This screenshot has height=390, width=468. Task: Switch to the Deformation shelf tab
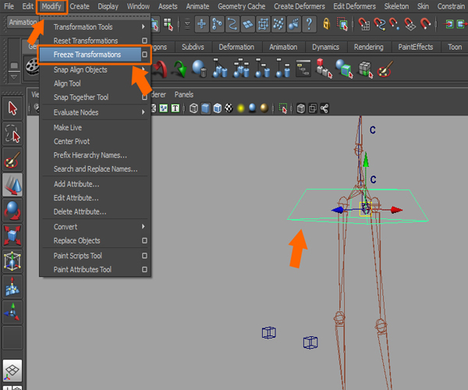click(236, 47)
